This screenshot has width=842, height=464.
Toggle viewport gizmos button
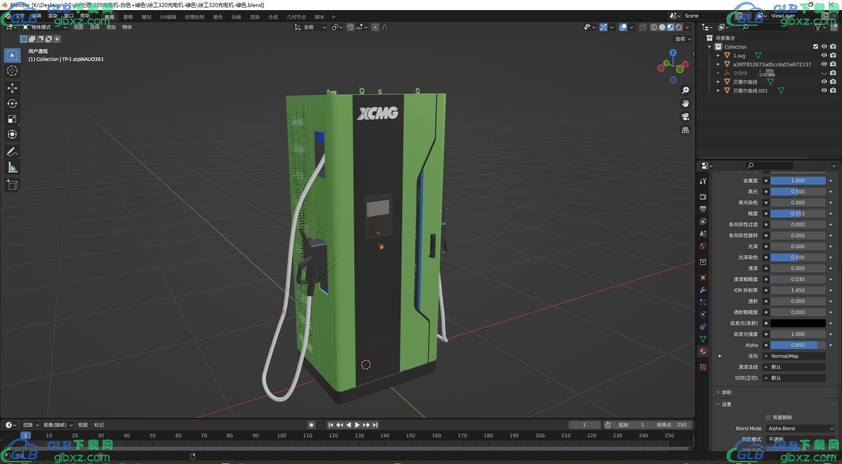[603, 27]
